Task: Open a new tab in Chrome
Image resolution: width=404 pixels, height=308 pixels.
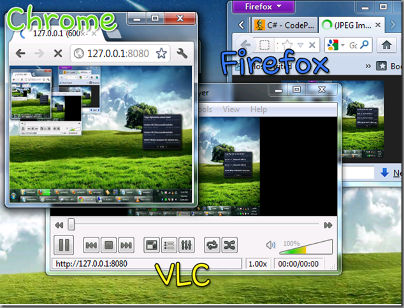Action: point(114,34)
